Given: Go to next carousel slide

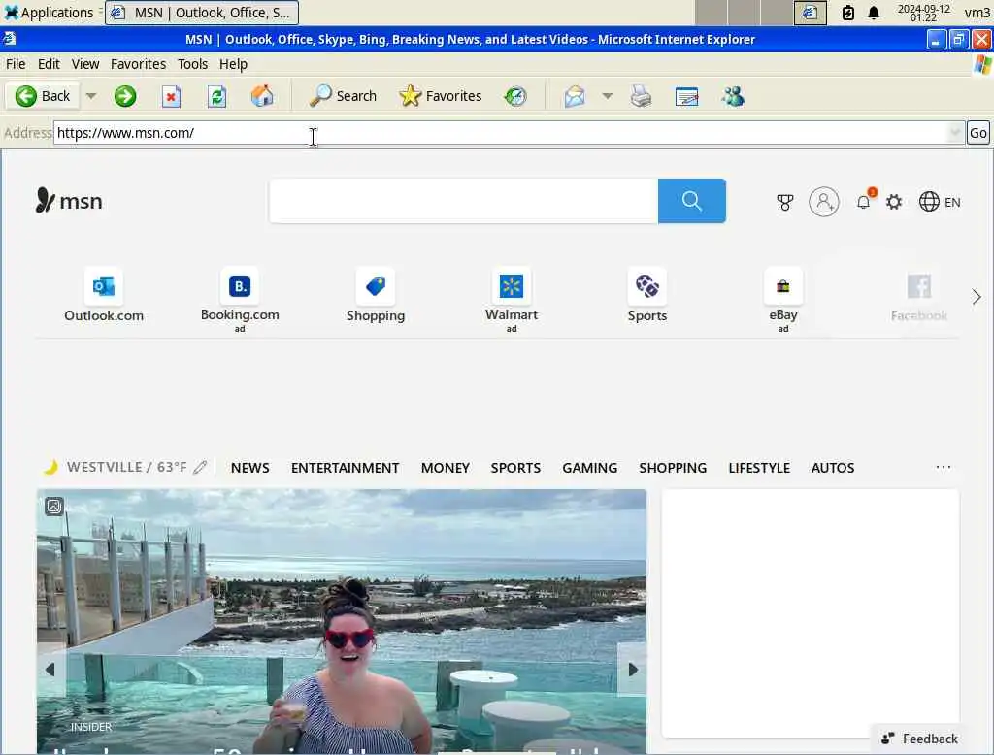Looking at the screenshot, I should point(632,670).
